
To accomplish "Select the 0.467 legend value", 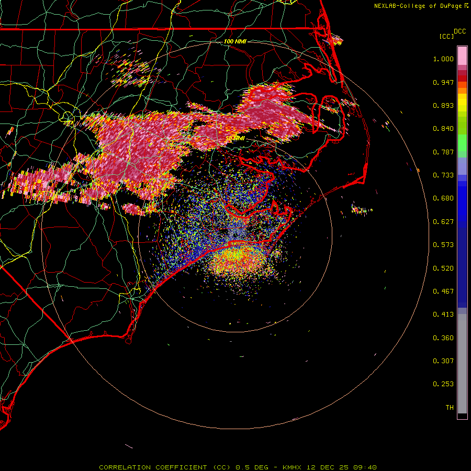I will [443, 291].
